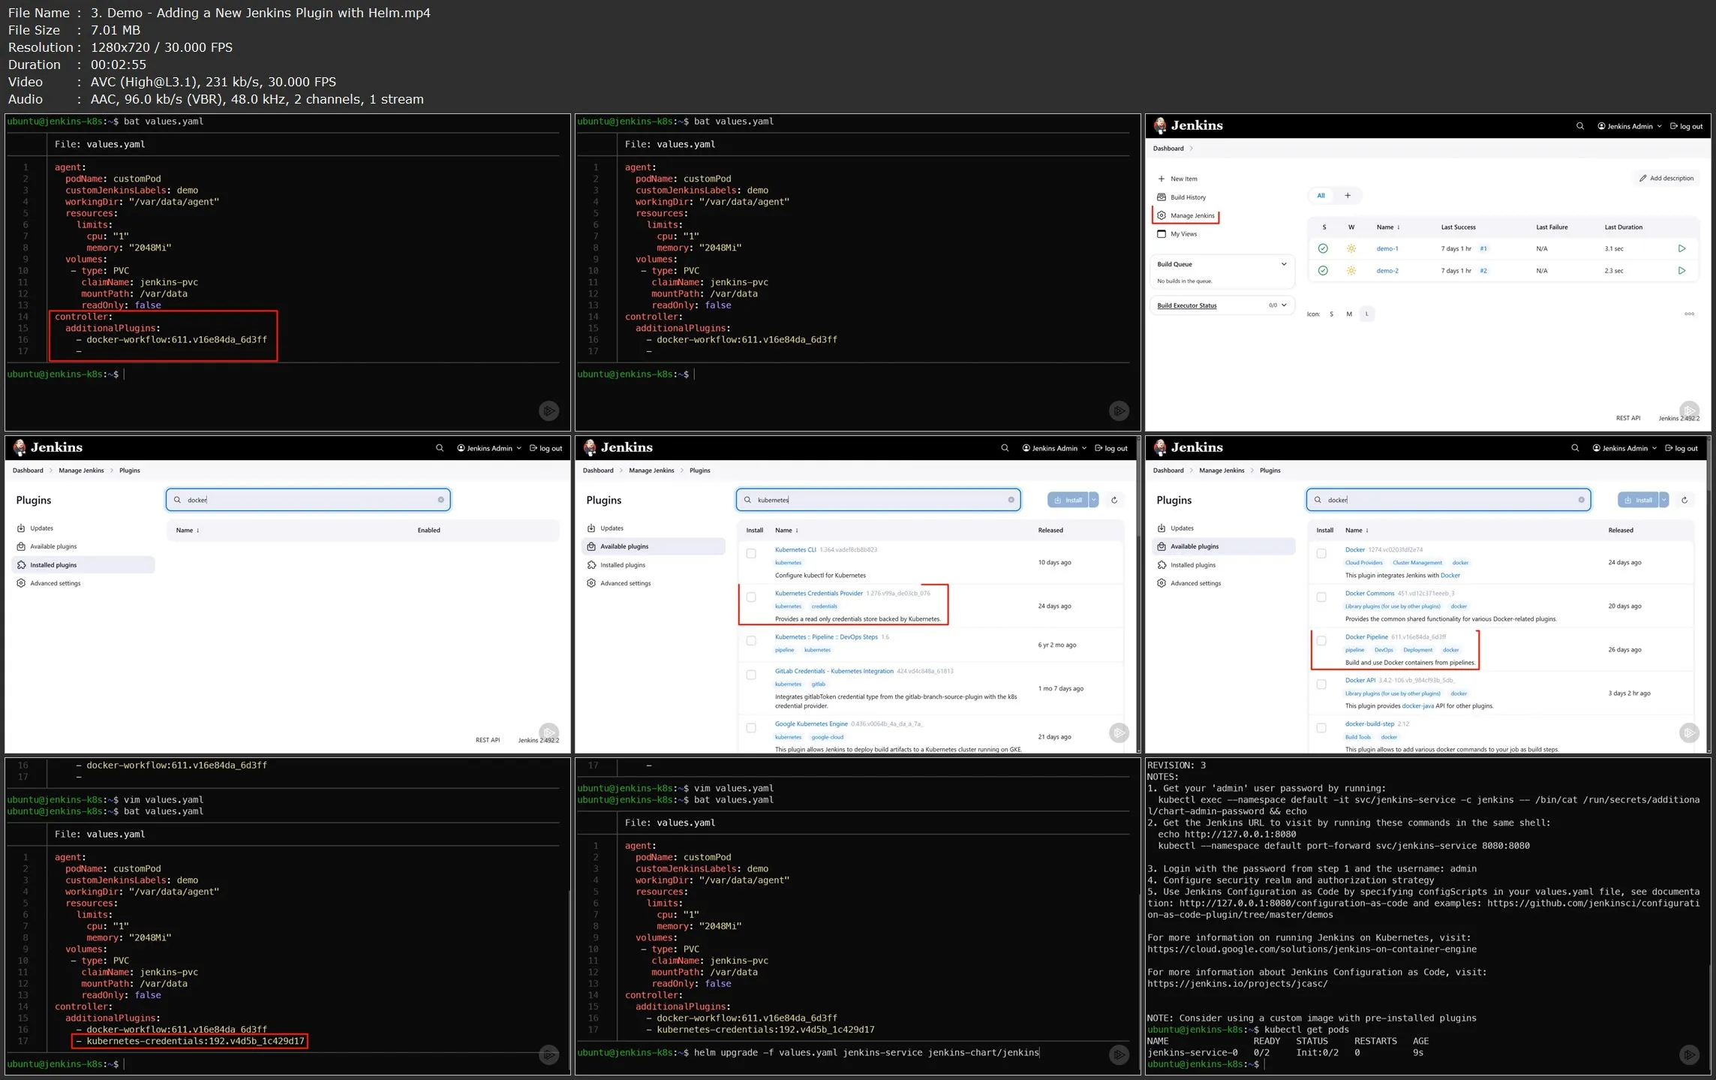
Task: Go to Manage Jenkins in the sidebar
Action: [x=1186, y=215]
